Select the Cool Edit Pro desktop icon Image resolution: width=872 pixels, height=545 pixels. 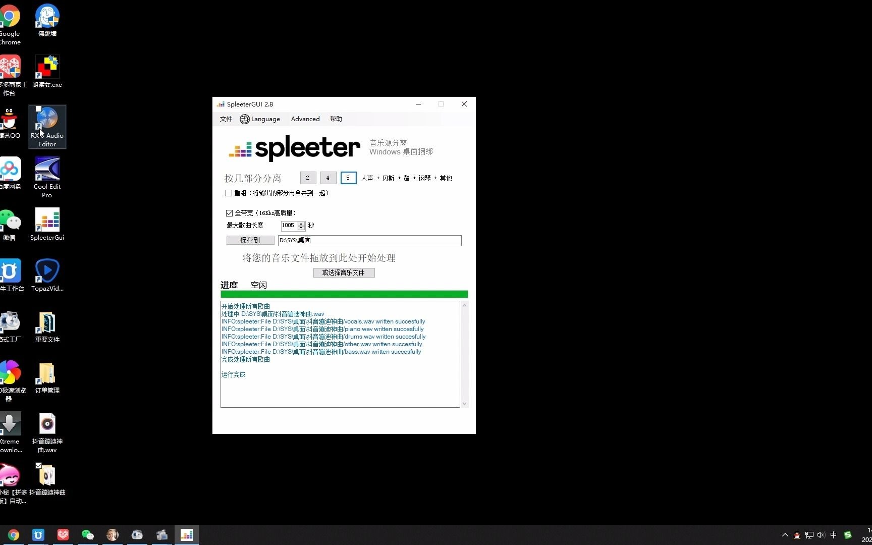47,178
